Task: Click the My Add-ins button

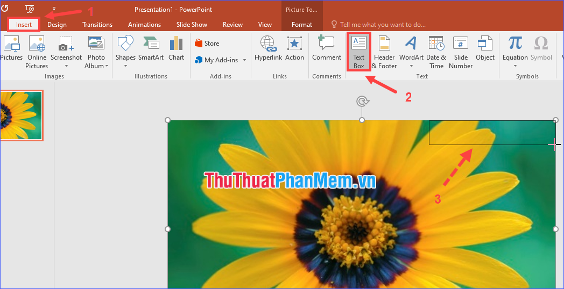Action: click(x=216, y=60)
